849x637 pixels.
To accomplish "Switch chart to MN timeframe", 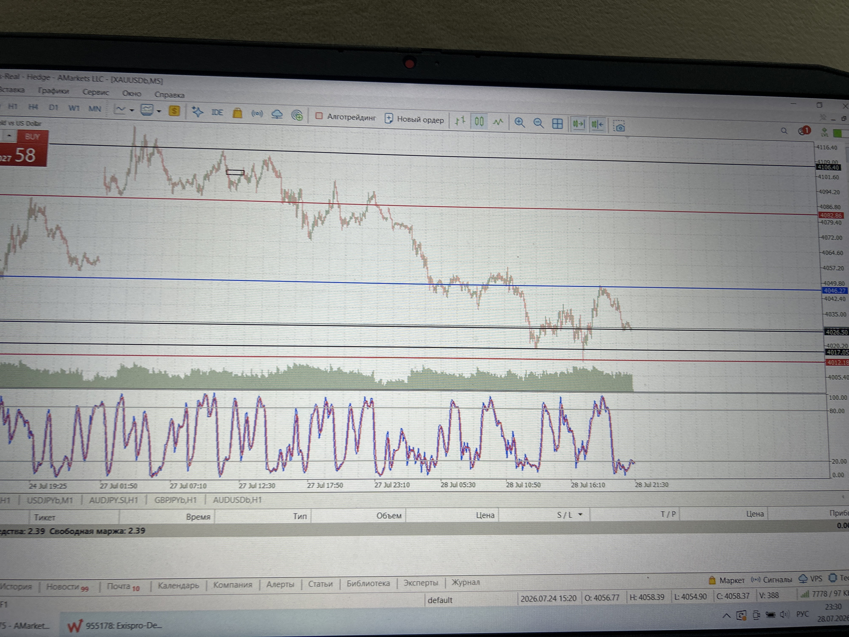I will click(94, 109).
